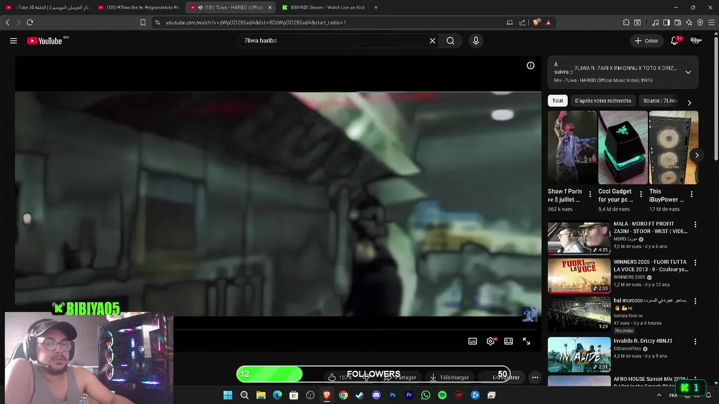Go to the YouTube home logo
The width and height of the screenshot is (719, 404).
pyautogui.click(x=44, y=40)
